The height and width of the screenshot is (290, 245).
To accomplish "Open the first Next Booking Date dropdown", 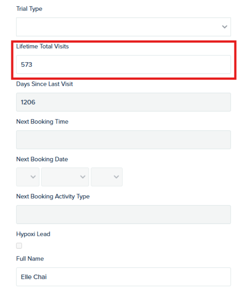I will (x=28, y=177).
